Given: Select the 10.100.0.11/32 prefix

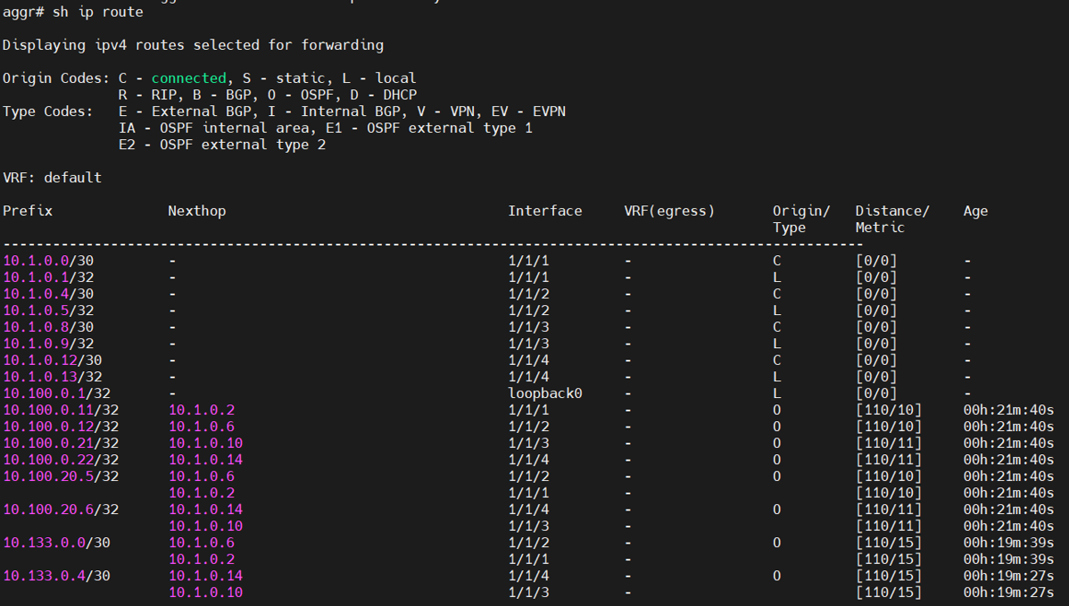Looking at the screenshot, I should 60,410.
